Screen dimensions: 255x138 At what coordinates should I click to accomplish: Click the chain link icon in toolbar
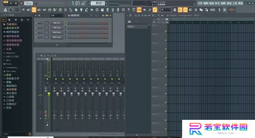pos(155,10)
